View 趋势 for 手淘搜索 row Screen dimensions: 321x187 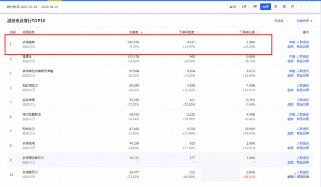pos(290,46)
